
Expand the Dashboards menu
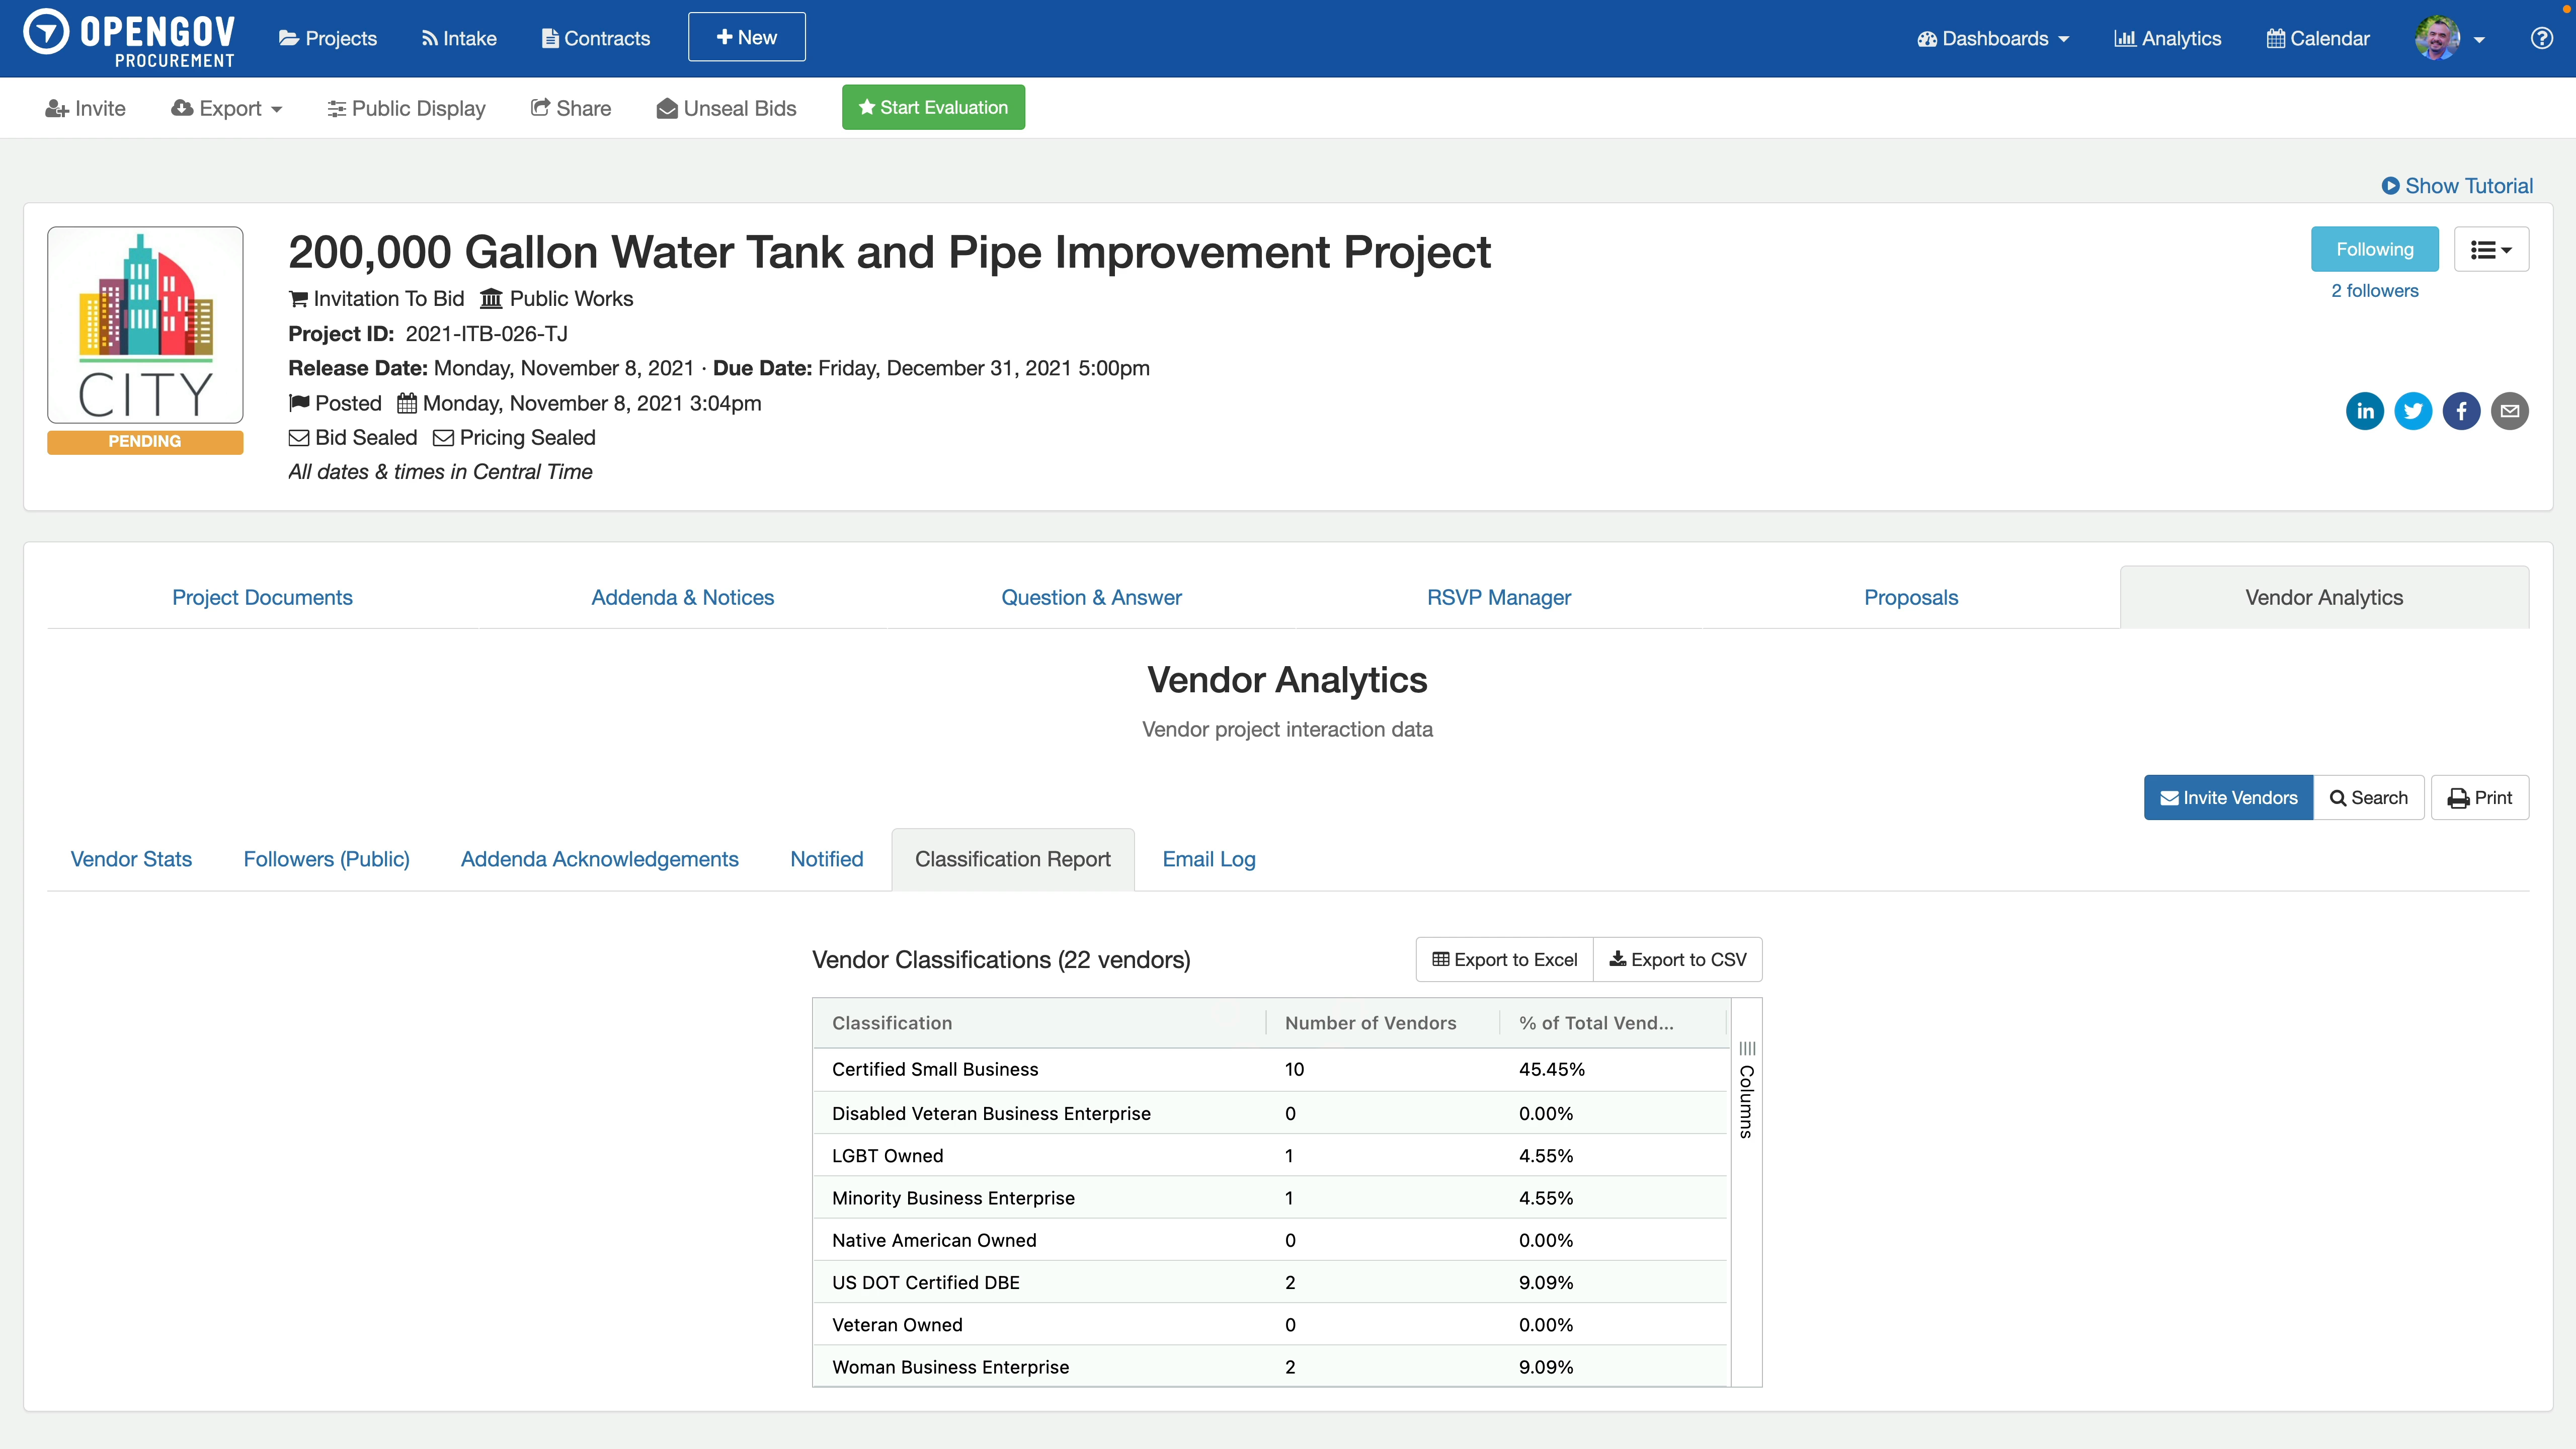(x=1992, y=38)
